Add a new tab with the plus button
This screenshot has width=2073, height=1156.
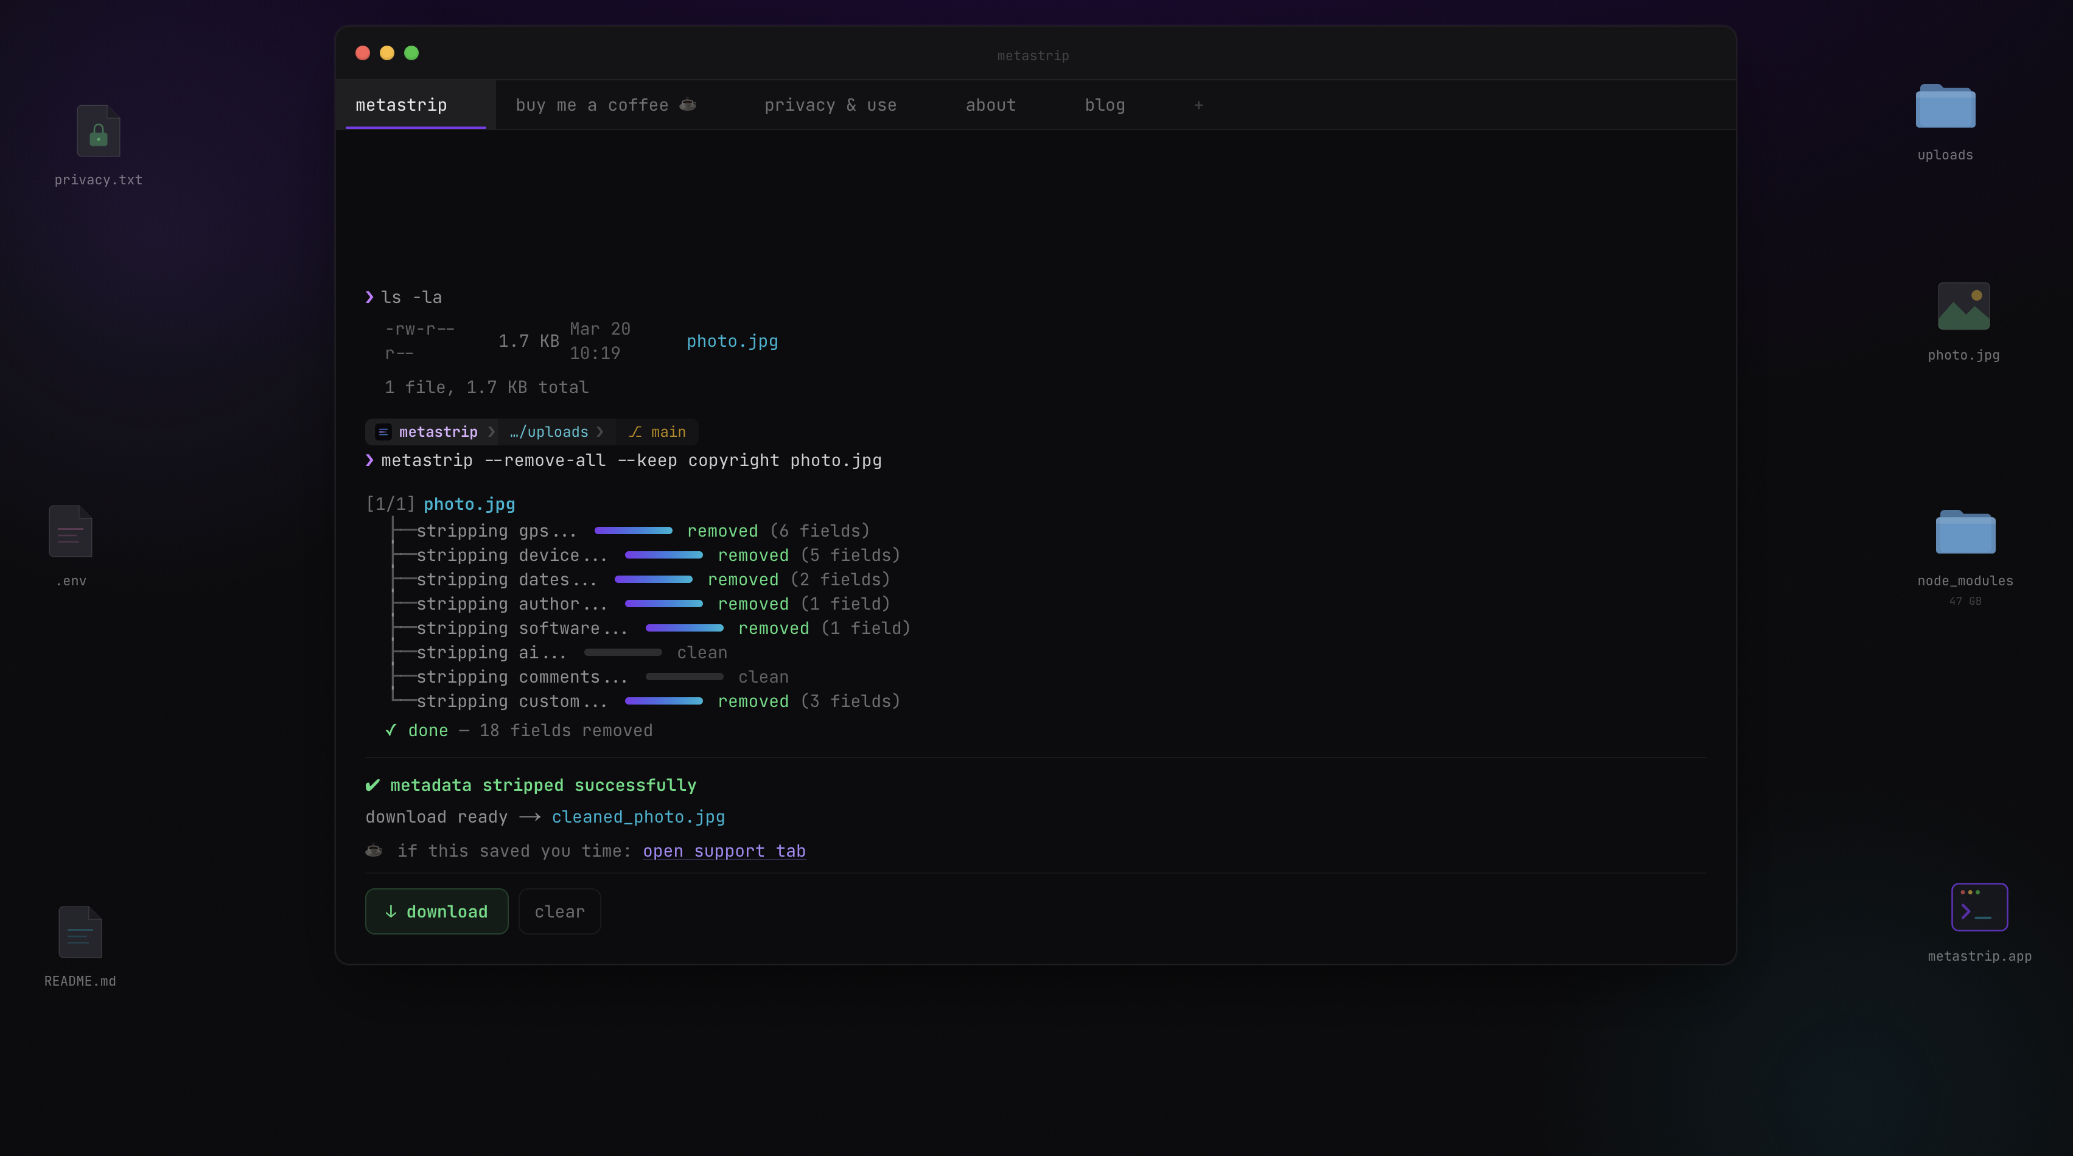[1198, 105]
